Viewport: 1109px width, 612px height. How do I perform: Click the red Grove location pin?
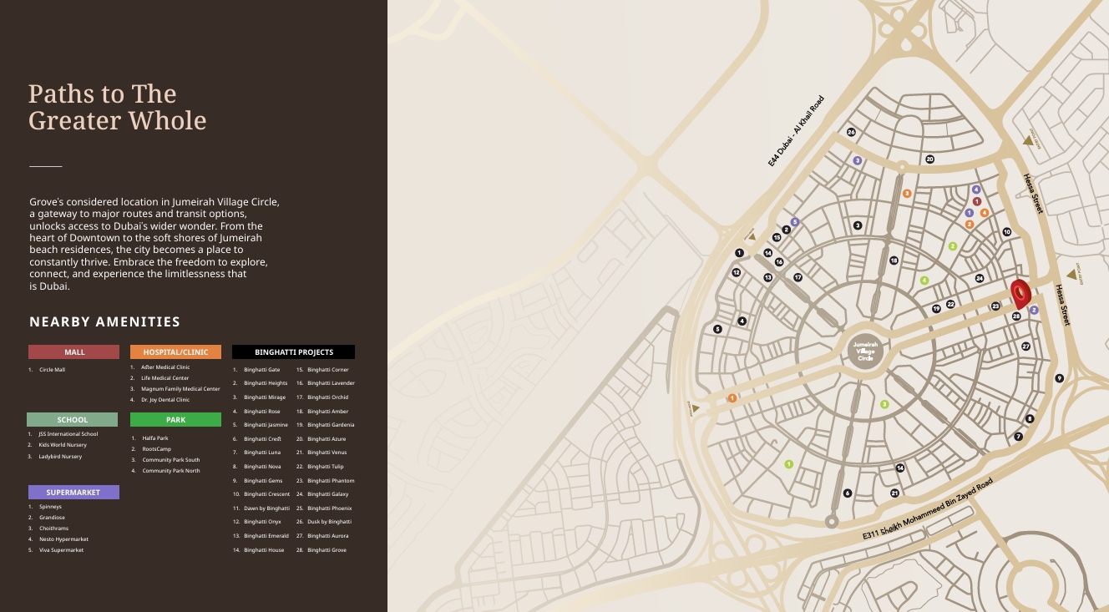1020,294
